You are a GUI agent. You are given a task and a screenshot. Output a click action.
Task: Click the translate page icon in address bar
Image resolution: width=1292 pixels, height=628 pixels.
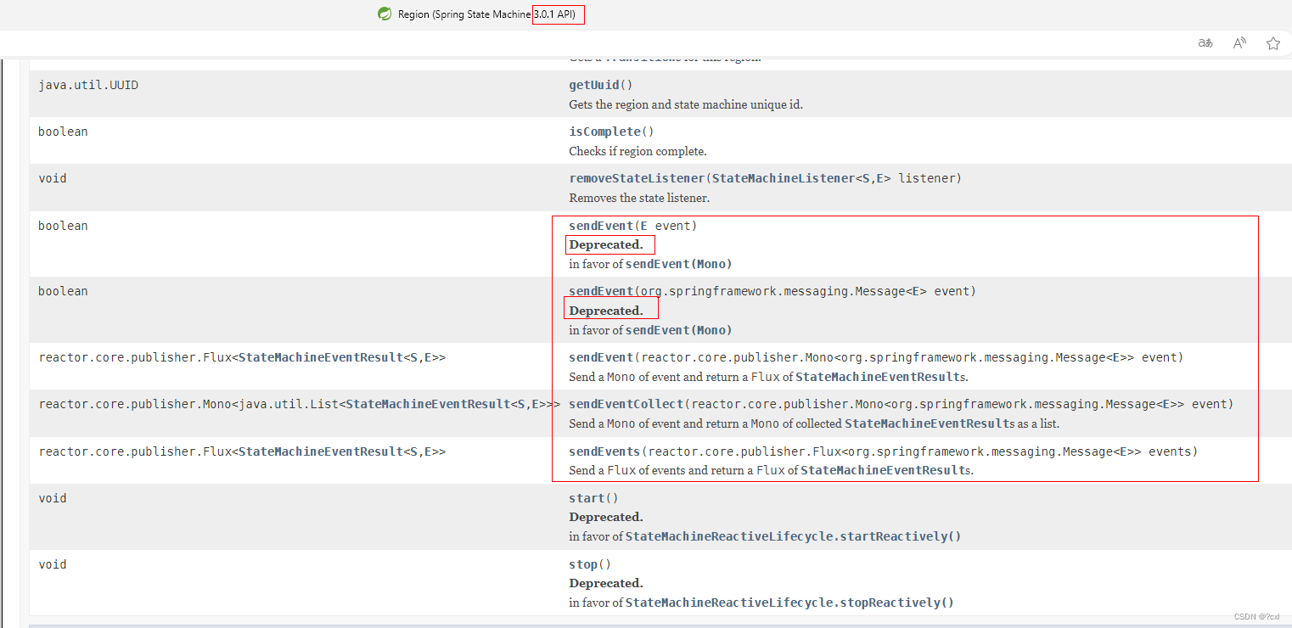pyautogui.click(x=1205, y=43)
